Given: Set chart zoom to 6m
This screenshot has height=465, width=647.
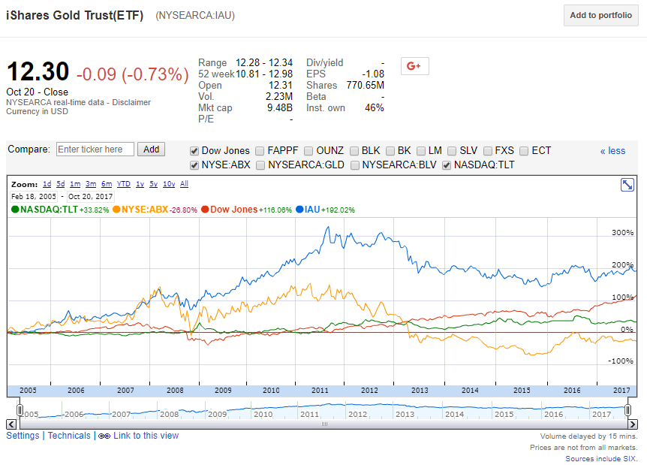Looking at the screenshot, I should [107, 184].
